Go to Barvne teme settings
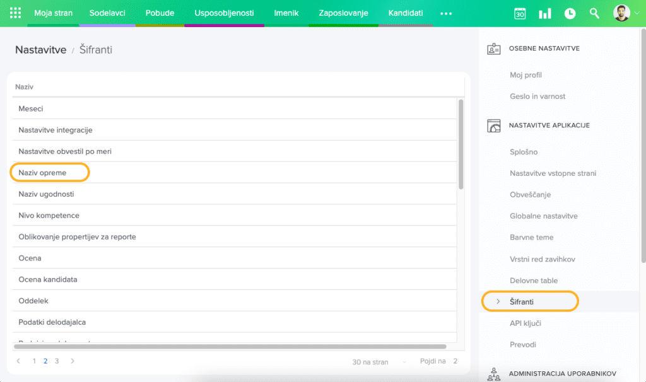Image resolution: width=646 pixels, height=382 pixels. [x=531, y=238]
